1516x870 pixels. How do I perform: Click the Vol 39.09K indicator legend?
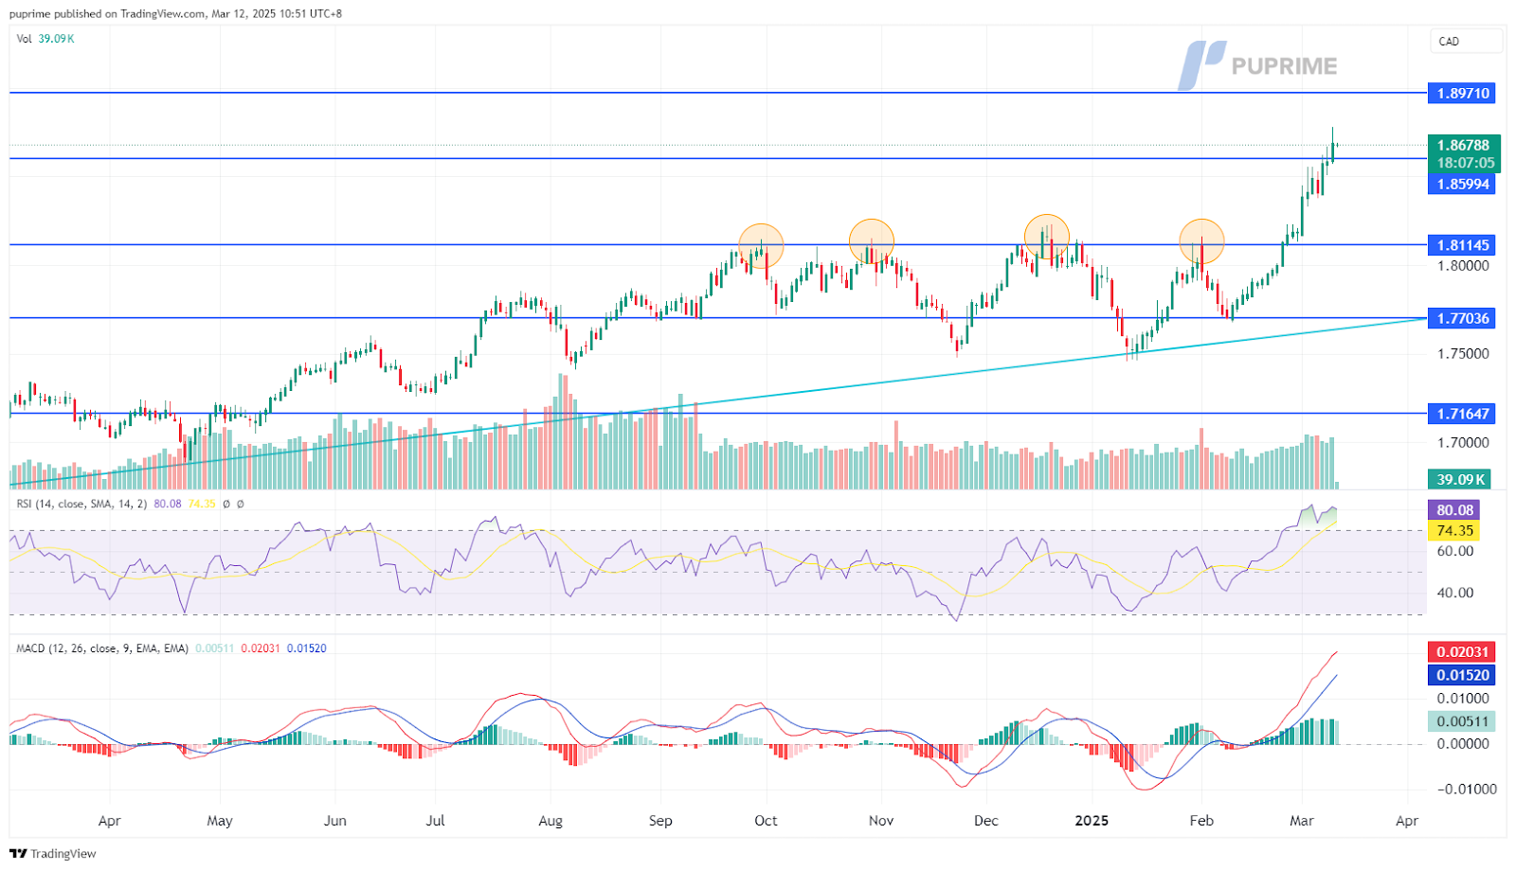tap(45, 39)
